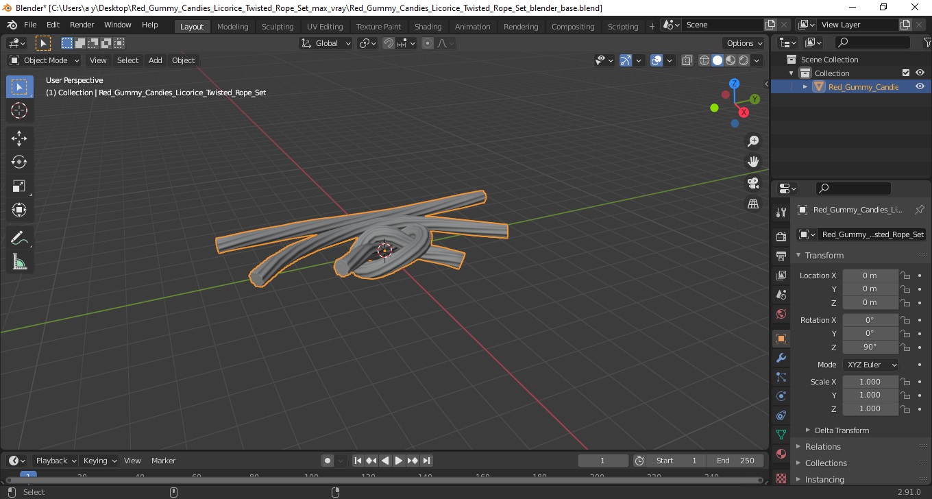Open the Playback dropdown in timeline
The image size is (932, 499).
coord(56,461)
